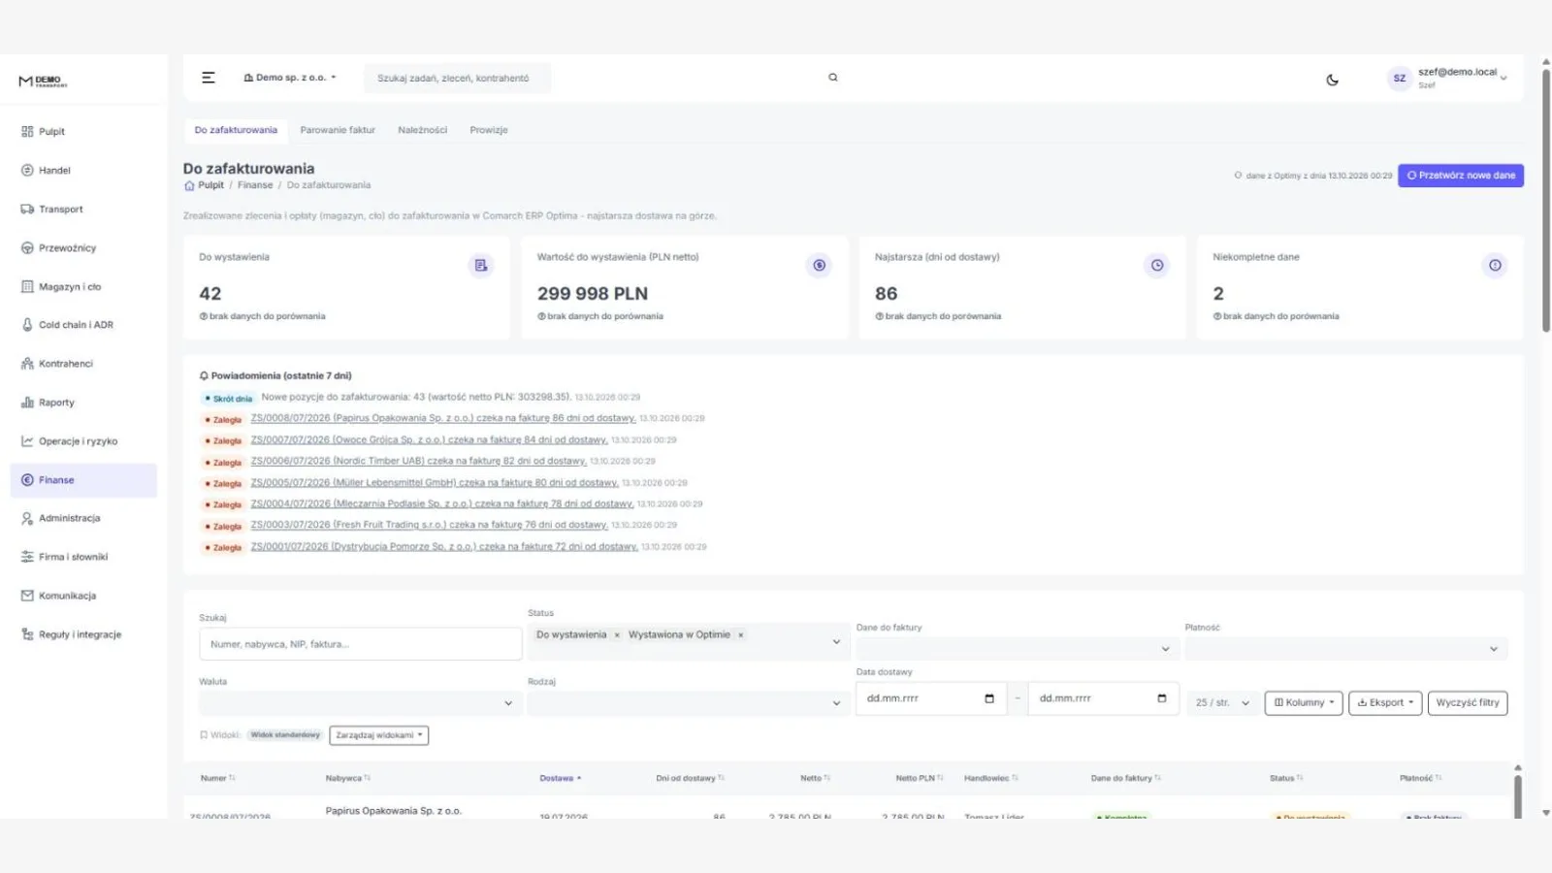
Task: Open Handel section in sidebar
Action: click(x=83, y=171)
